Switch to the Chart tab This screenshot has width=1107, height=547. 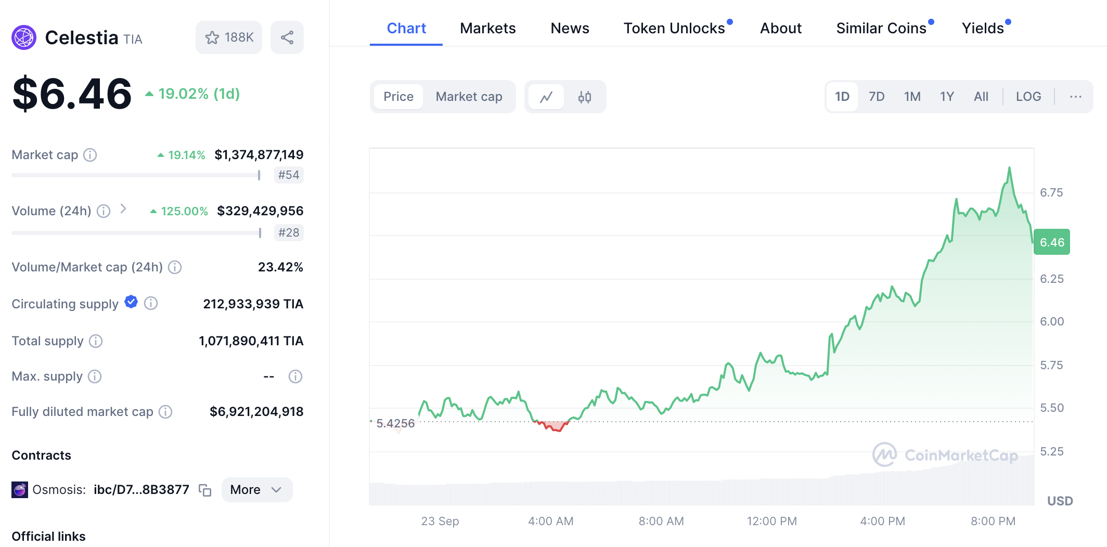click(x=406, y=28)
